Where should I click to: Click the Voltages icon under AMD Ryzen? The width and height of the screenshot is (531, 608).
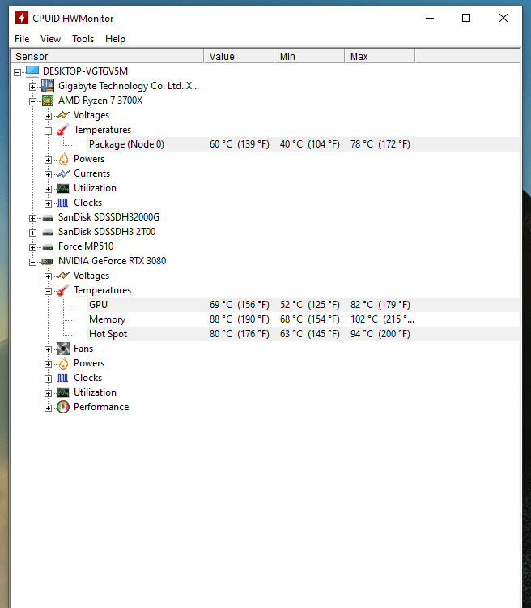click(x=63, y=115)
